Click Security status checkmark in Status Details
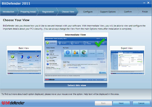The width and height of the screenshot is (152, 107). (48, 51)
